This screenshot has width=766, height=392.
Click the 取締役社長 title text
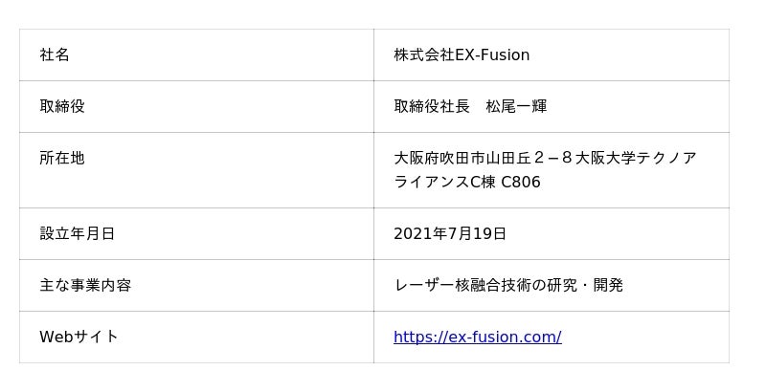(432, 106)
